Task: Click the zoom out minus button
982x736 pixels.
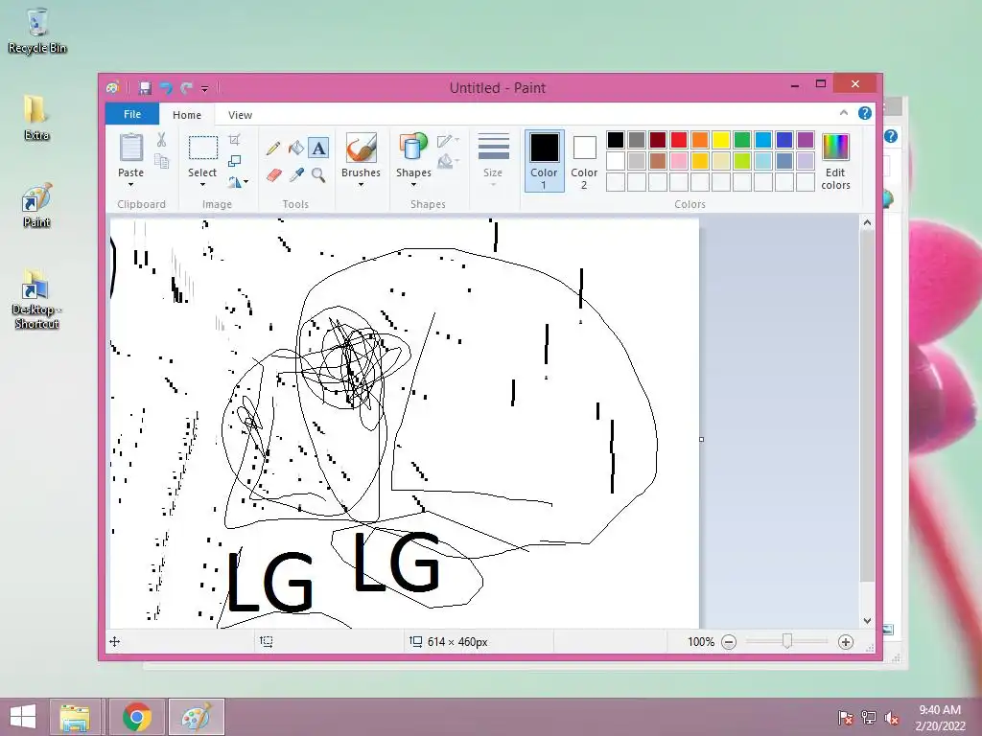Action: coord(729,642)
